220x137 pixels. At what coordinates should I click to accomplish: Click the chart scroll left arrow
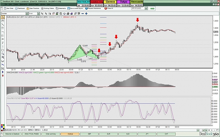(198, 130)
